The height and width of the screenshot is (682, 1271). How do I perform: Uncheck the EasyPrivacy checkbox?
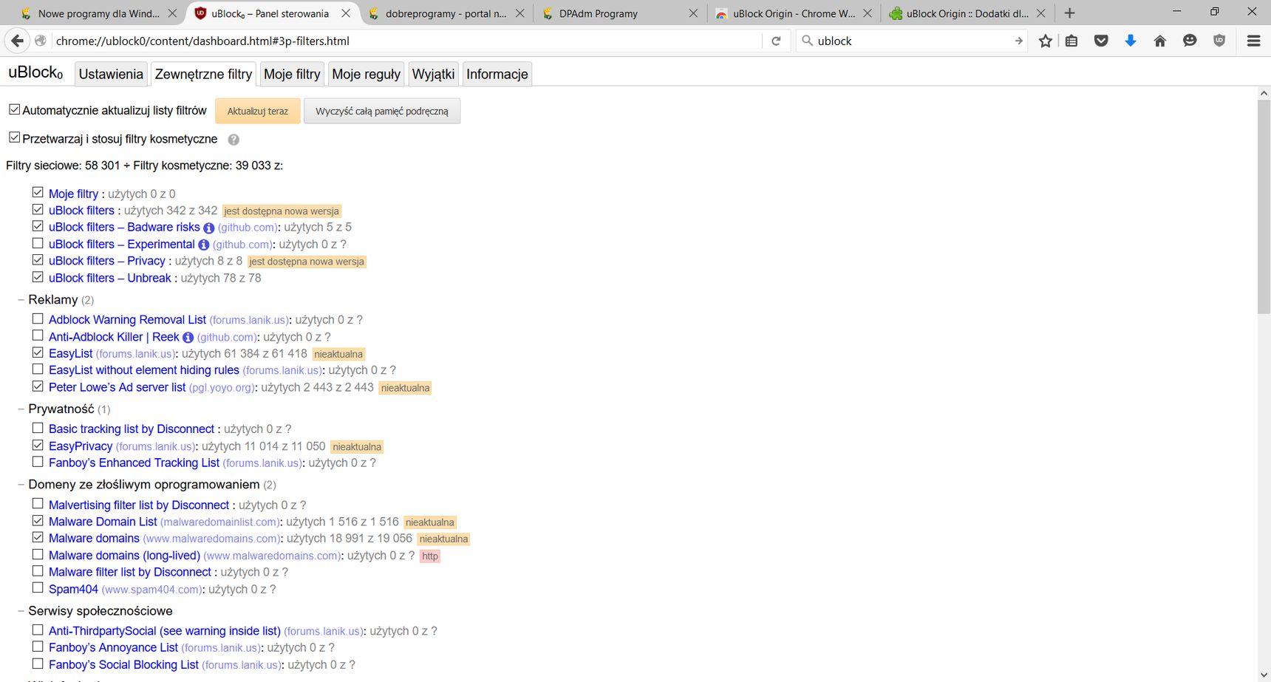[x=38, y=445]
